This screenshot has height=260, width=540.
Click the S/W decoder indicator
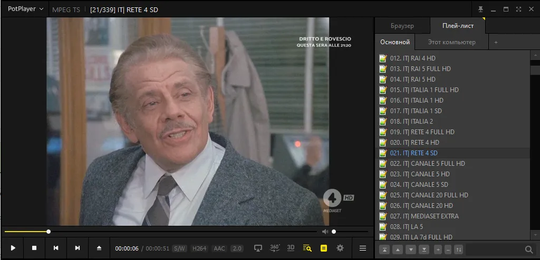click(179, 248)
